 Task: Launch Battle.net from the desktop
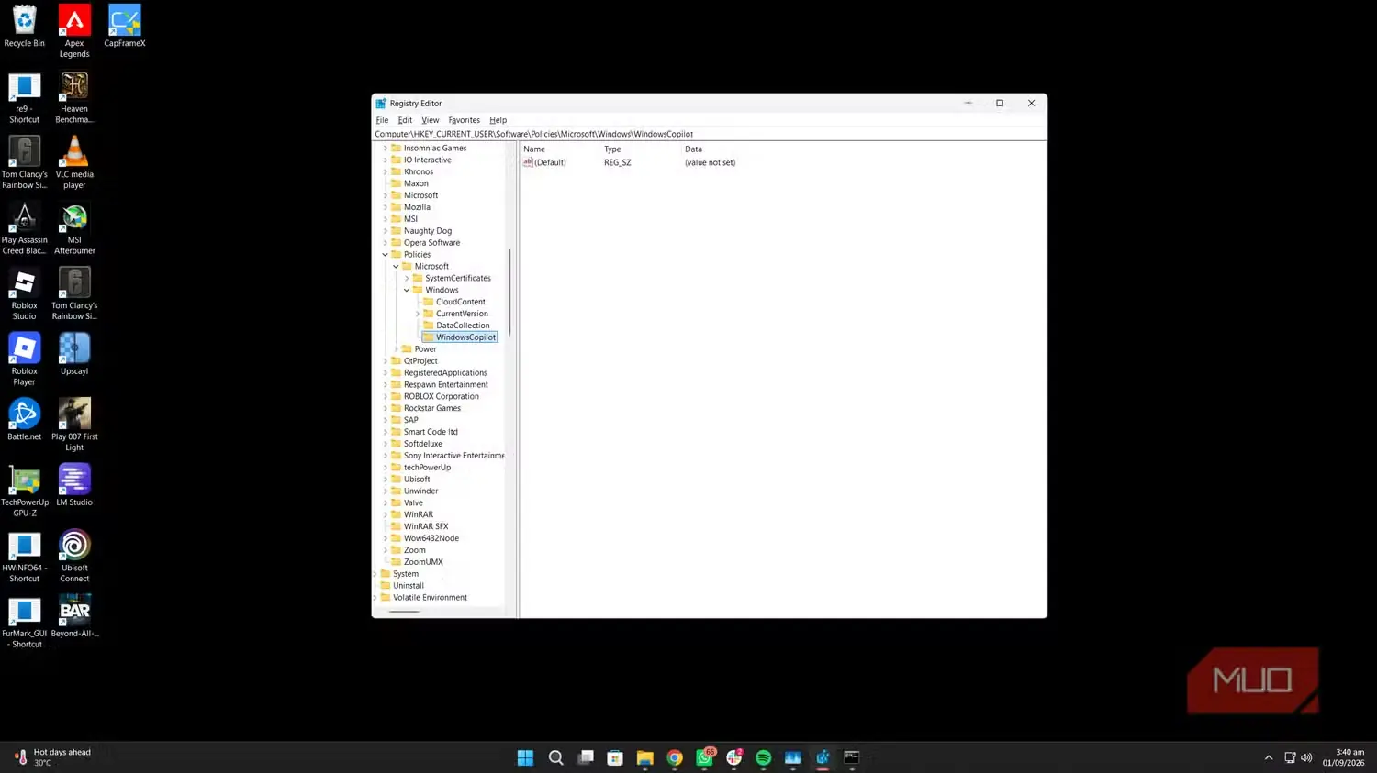(x=25, y=420)
